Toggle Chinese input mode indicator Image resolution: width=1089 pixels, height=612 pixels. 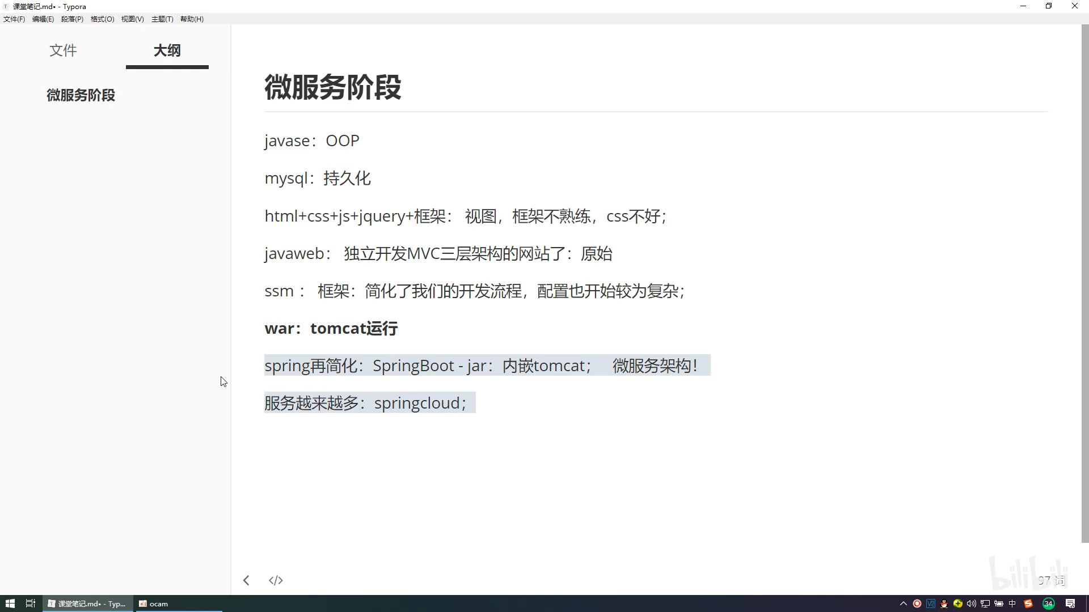[x=1012, y=603]
